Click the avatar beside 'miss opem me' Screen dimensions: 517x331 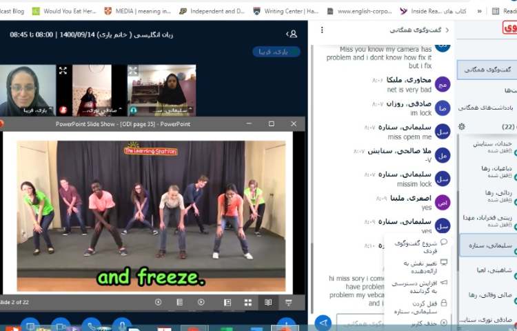point(442,132)
